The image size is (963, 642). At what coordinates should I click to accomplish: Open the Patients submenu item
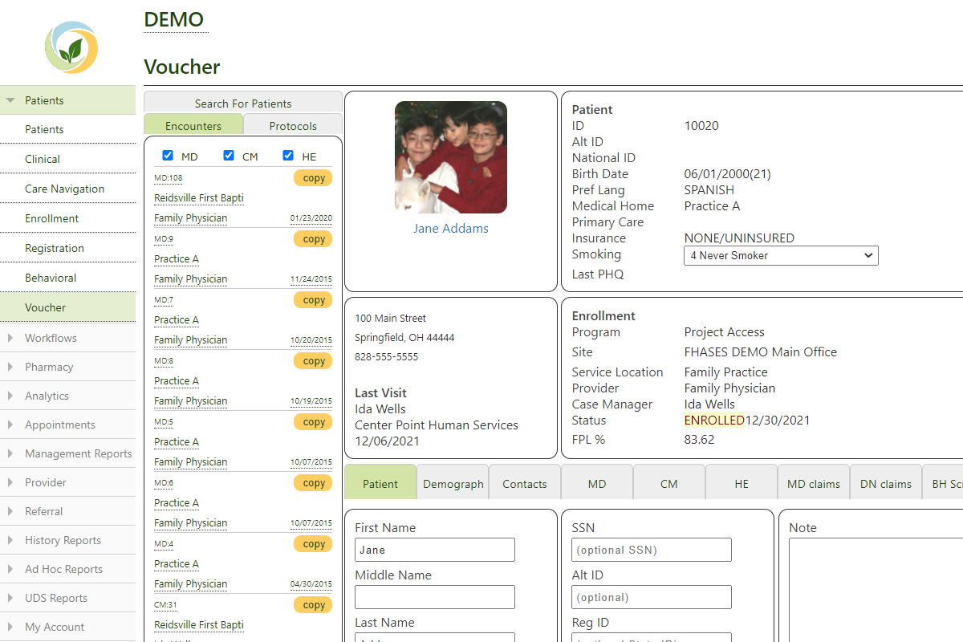point(67,129)
